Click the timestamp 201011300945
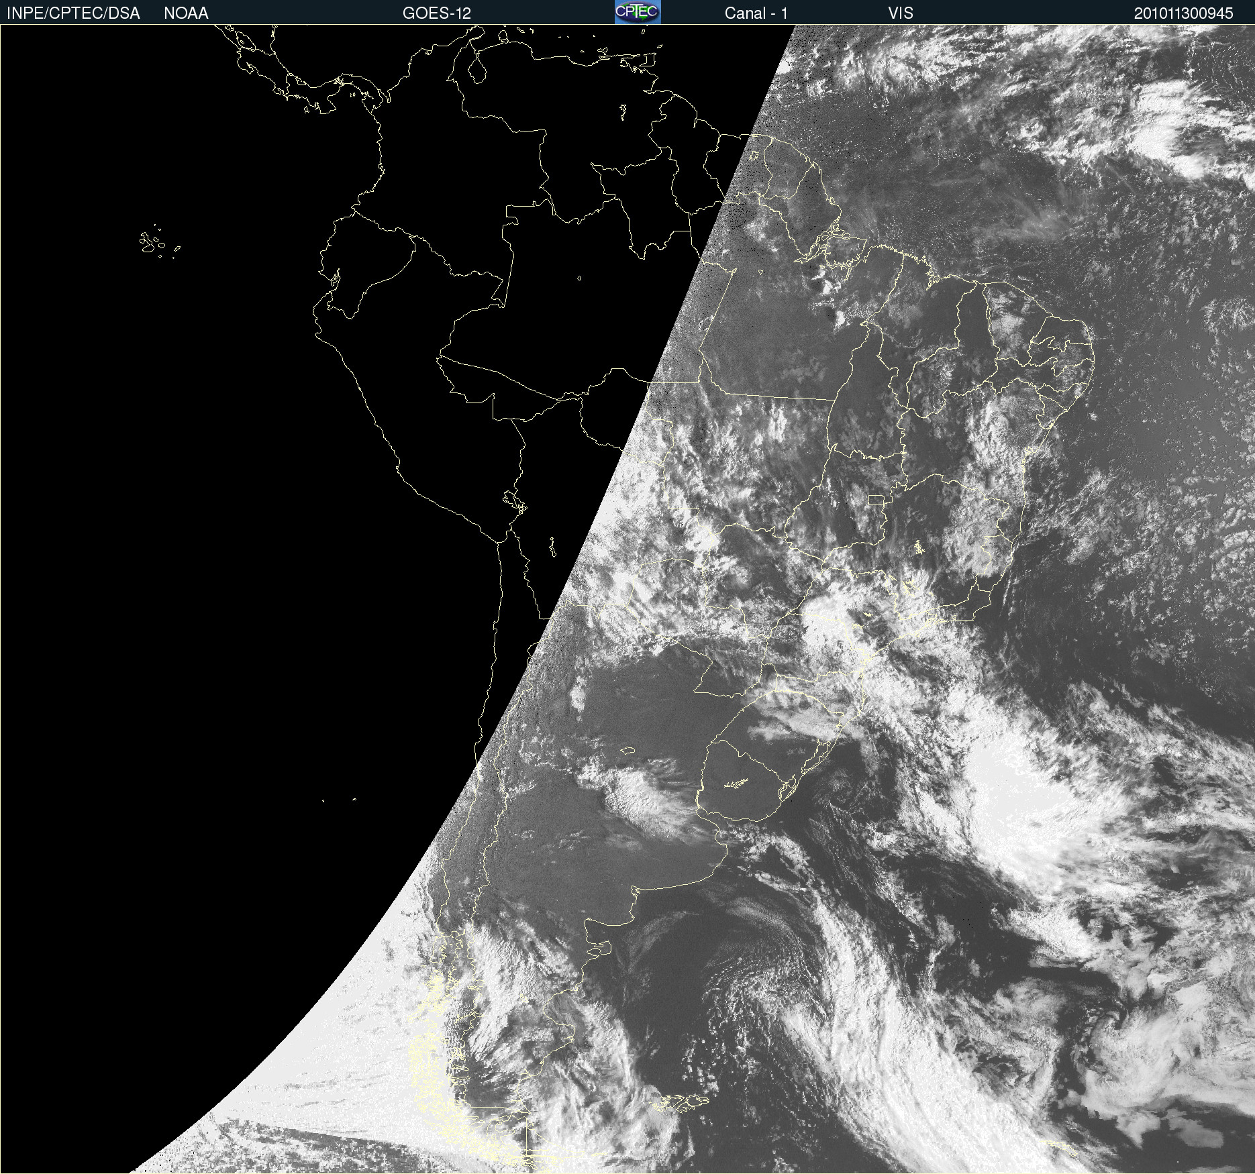The image size is (1255, 1174). (1184, 13)
